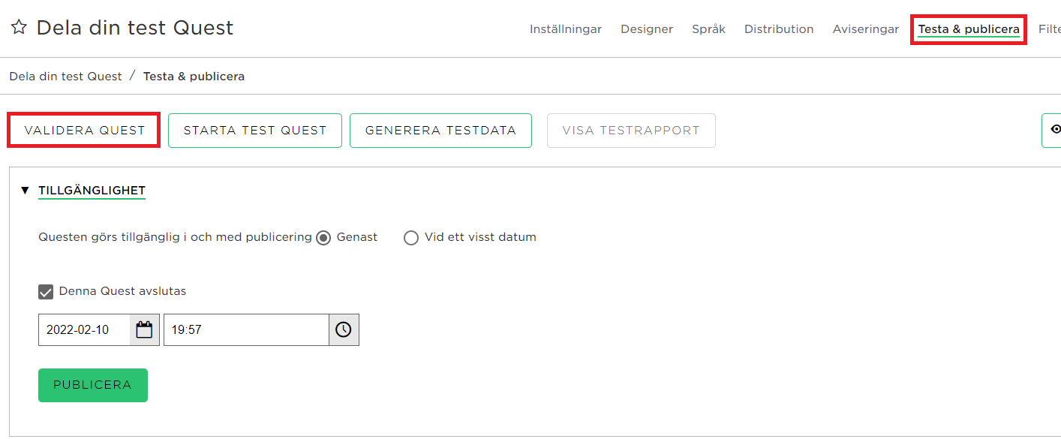Open the clock time picker icon

(x=344, y=329)
